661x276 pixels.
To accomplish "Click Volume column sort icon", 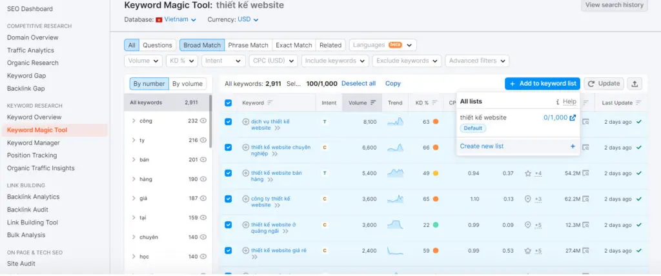I will 372,103.
